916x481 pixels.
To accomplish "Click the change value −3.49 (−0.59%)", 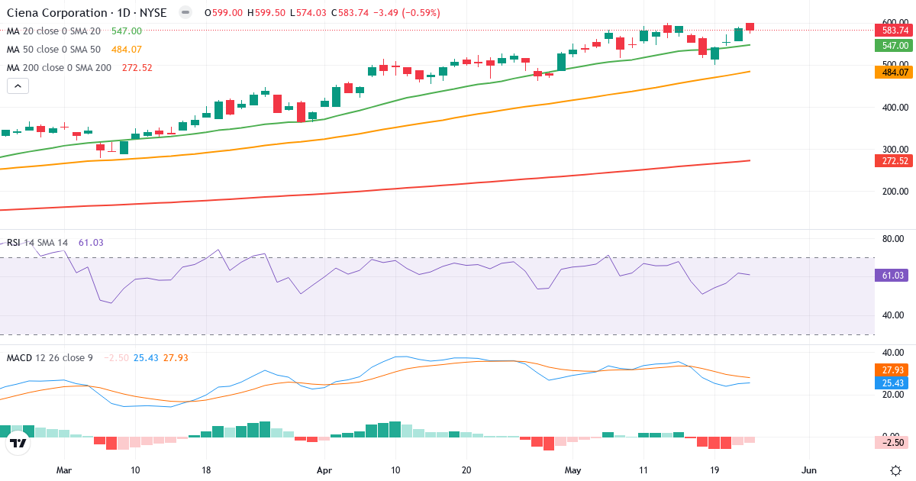I will (408, 13).
